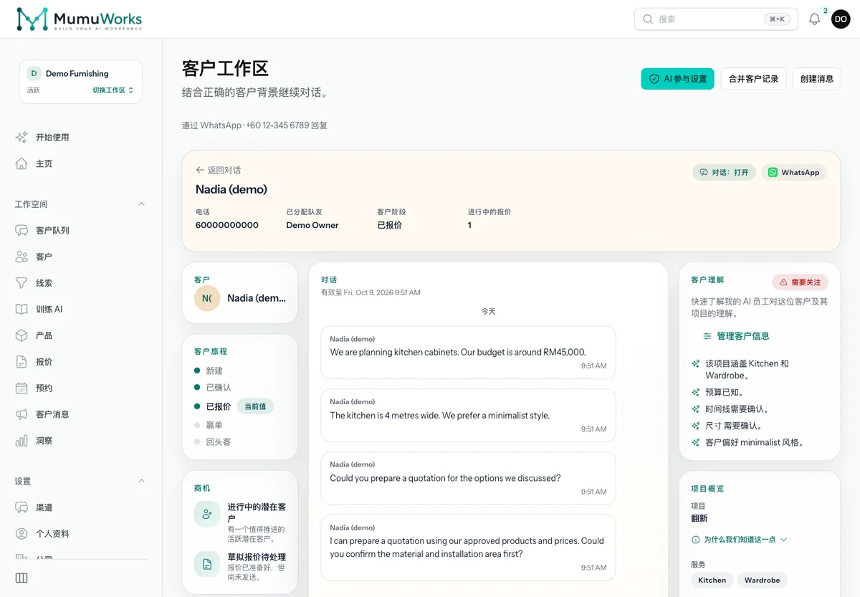Open 个人资料 profile icon
This screenshot has width=860, height=597.
21,534
